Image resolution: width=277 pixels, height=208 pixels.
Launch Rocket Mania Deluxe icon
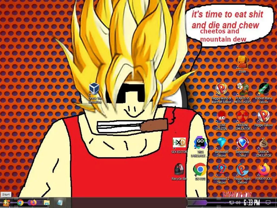(x=263, y=93)
